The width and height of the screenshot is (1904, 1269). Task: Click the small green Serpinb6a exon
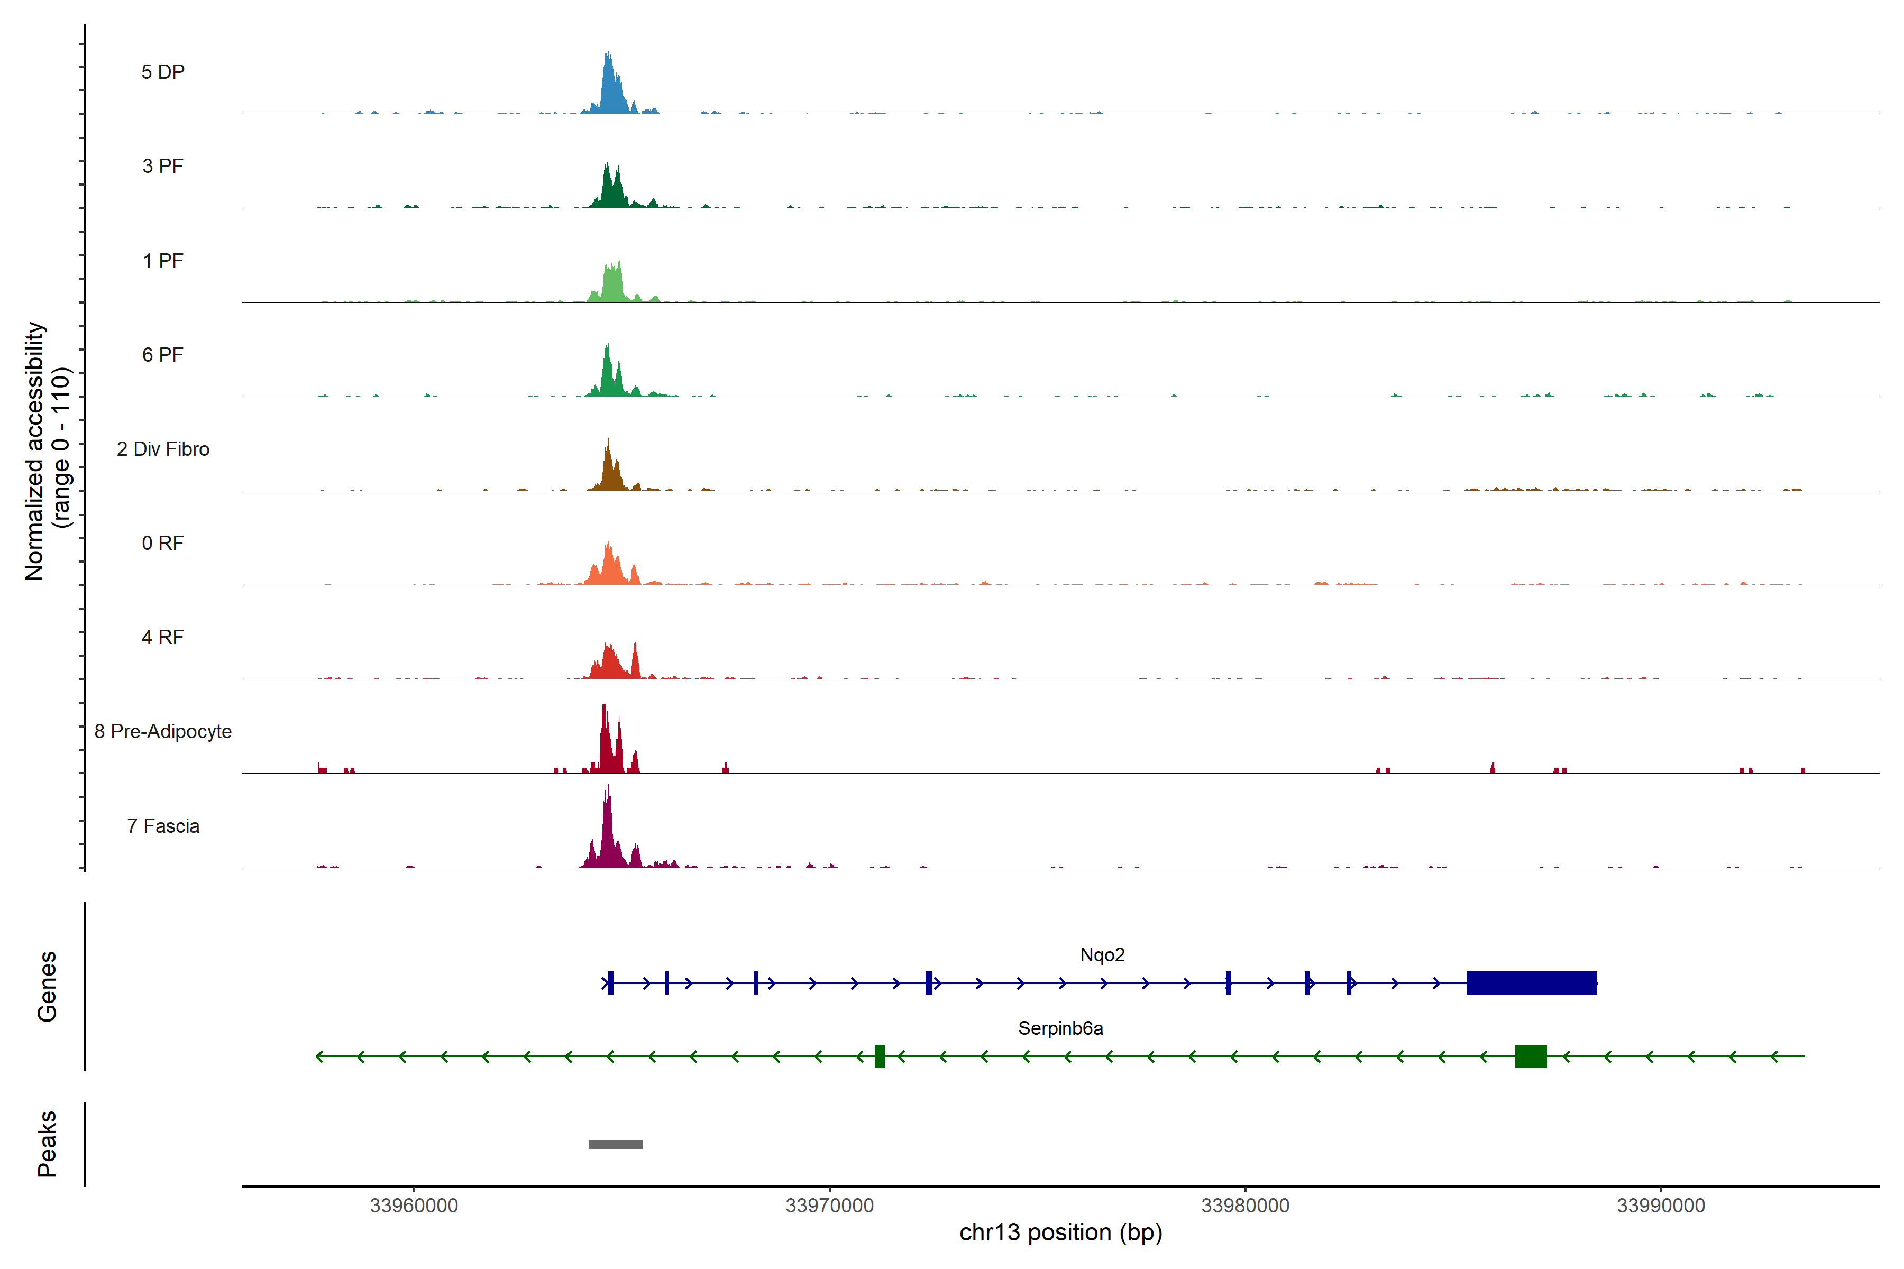point(879,1056)
